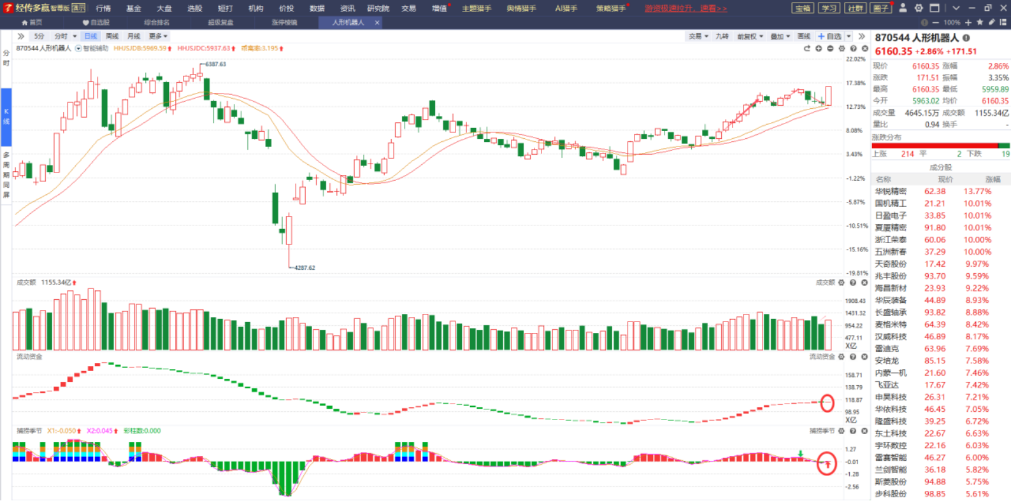Open the AI猎手 menu
Screen dimensions: 1011x501
566,8
